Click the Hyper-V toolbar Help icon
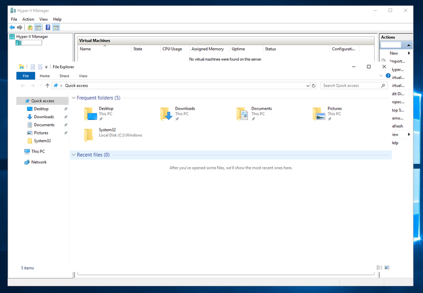This screenshot has width=423, height=293. (x=47, y=28)
